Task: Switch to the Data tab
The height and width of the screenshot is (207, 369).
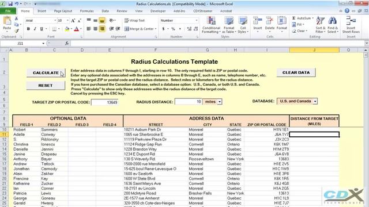Action: pos(105,11)
